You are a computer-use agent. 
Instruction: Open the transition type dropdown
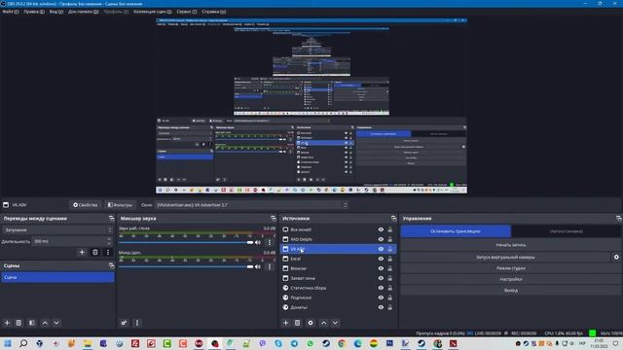coord(57,230)
